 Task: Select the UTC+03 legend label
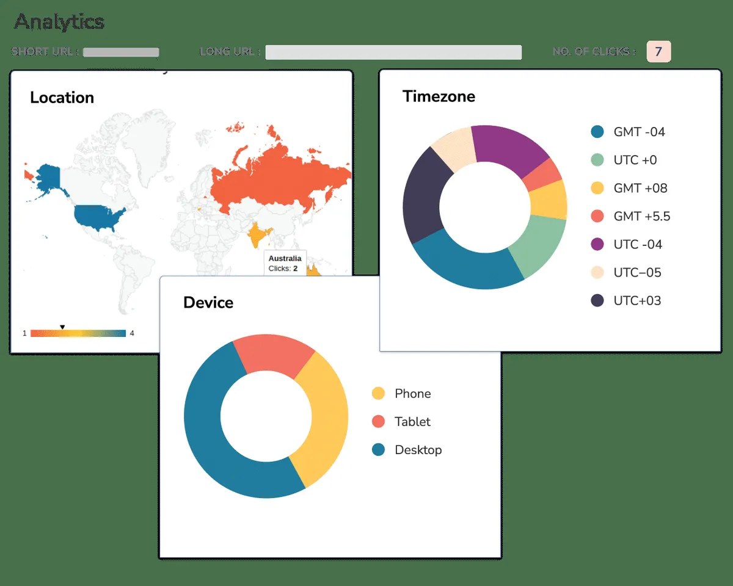[x=638, y=300]
